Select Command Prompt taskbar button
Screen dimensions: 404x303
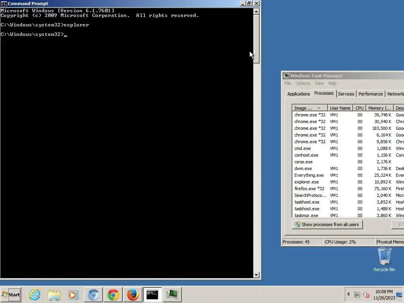coord(152,294)
